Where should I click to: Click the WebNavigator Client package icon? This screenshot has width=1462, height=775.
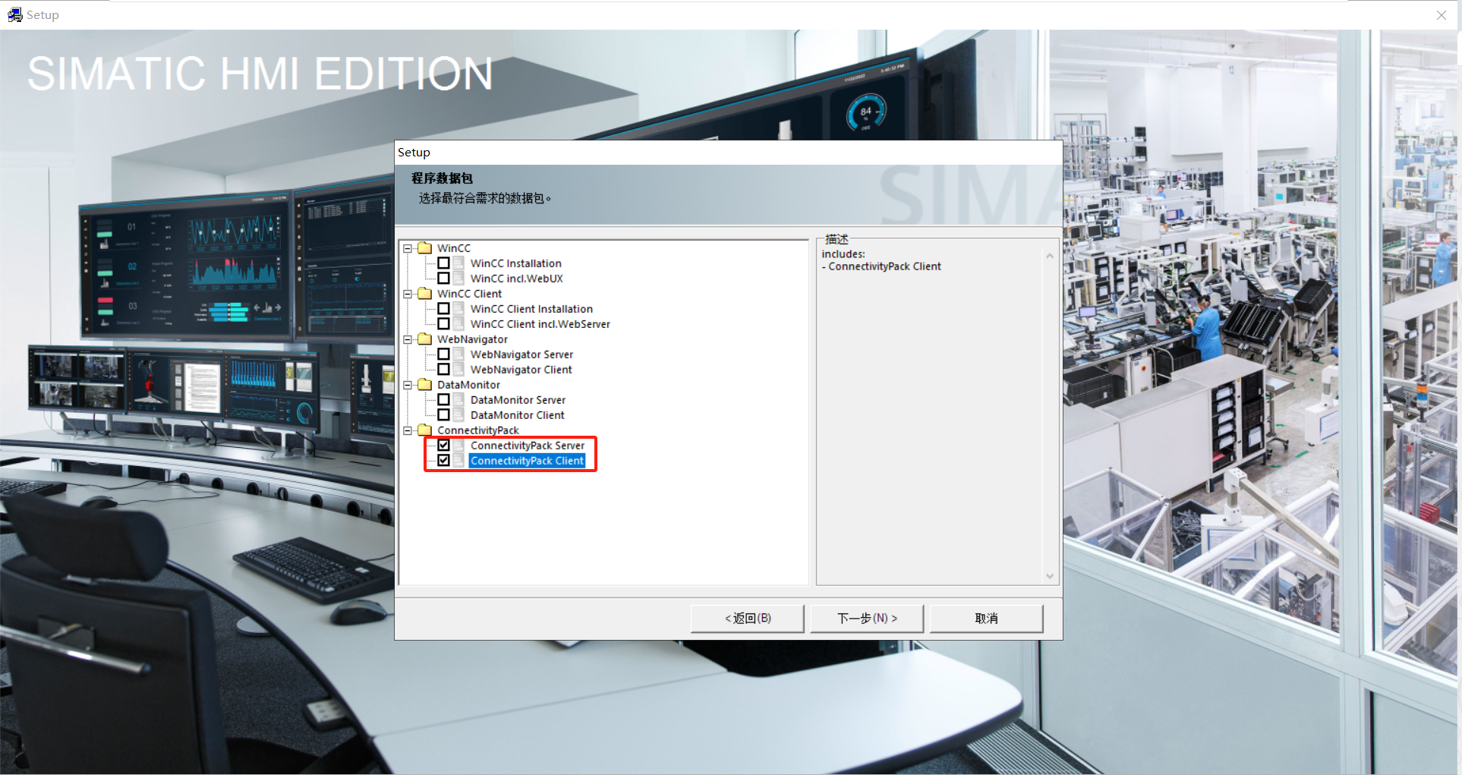pos(459,370)
